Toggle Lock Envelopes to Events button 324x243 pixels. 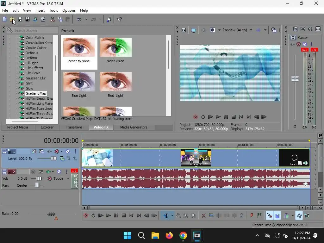pos(299,216)
